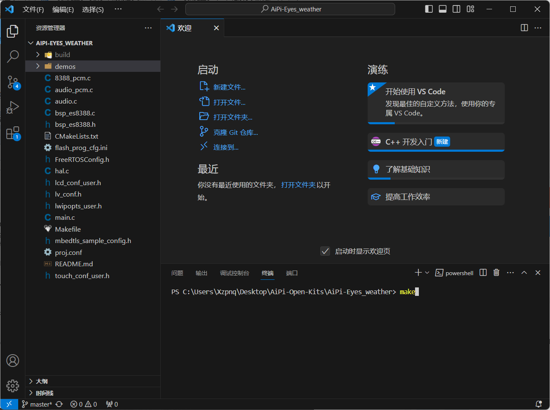Click the Open Folder link under Start
The height and width of the screenshot is (410, 550).
233,117
